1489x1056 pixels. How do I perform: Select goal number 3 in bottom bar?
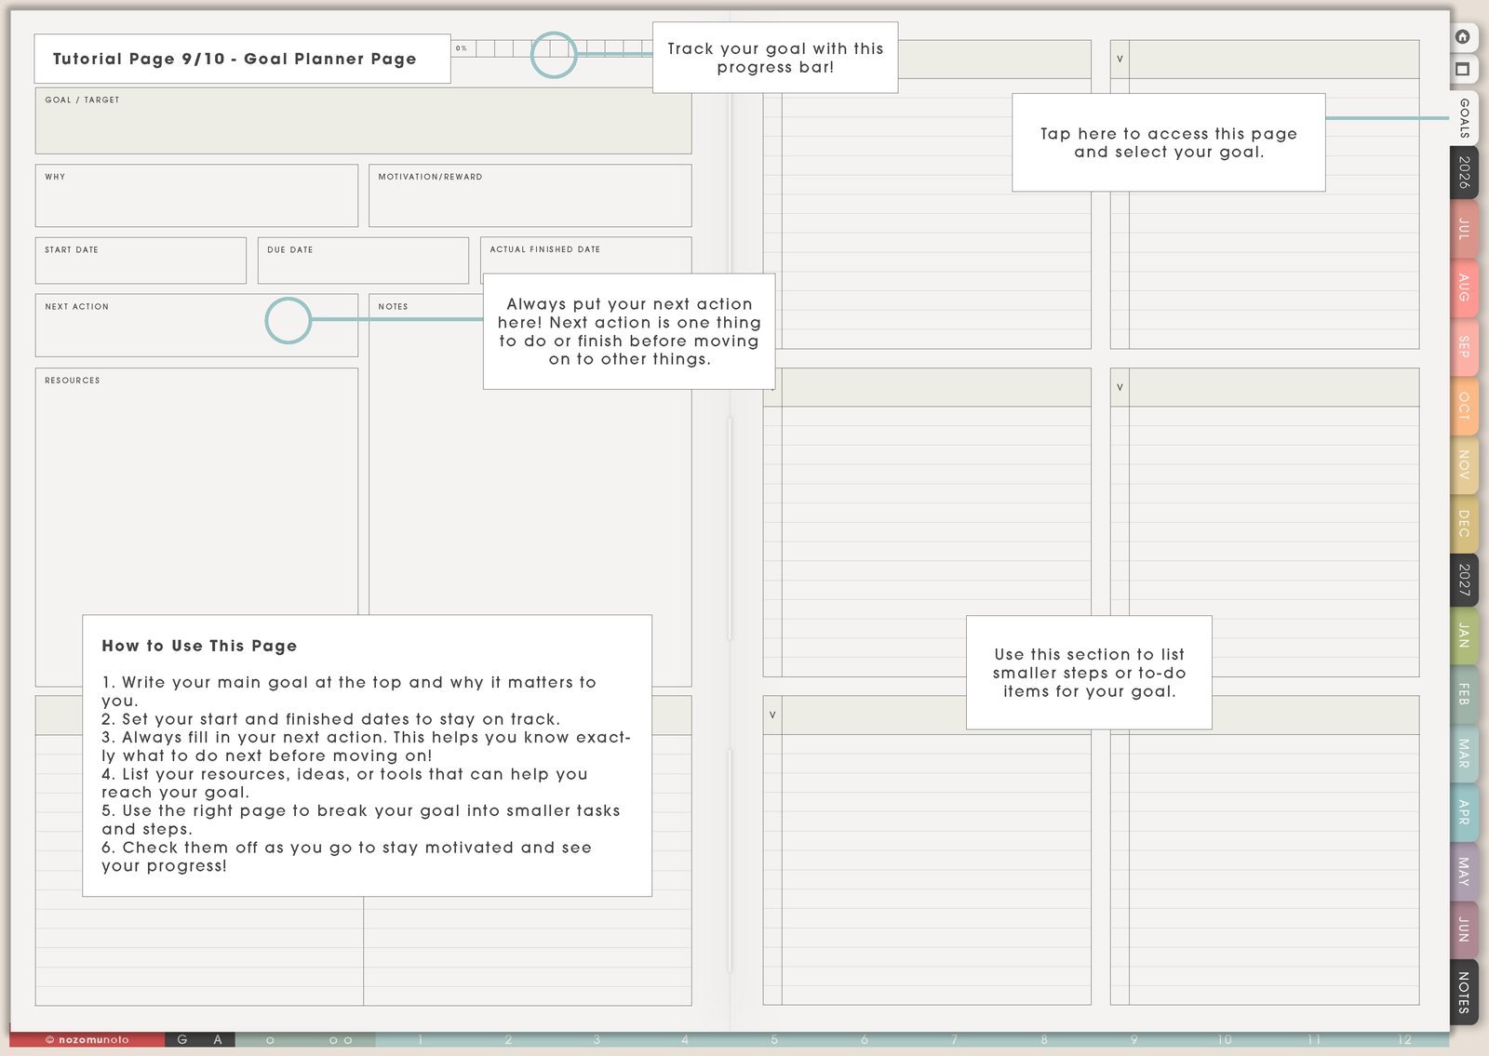click(x=597, y=1040)
